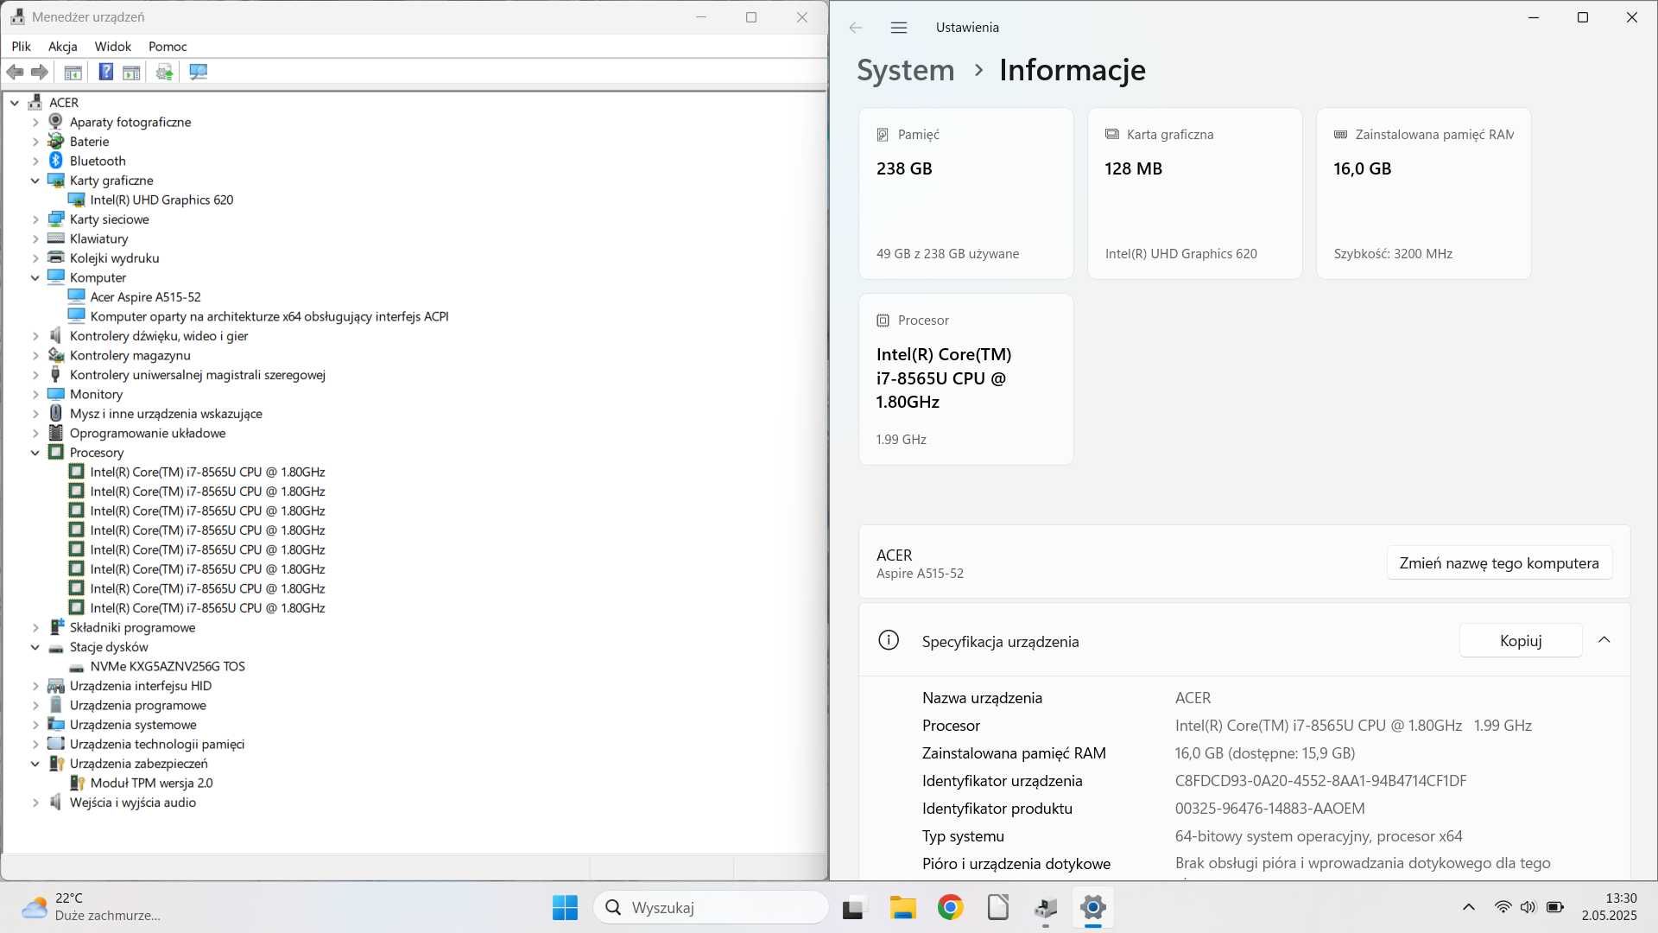
Task: Click the Help icon in Device Manager toolbar
Action: 105,73
